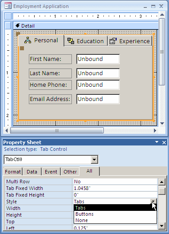Screen dimensions: 169x234
Task: Click the form's horizontal scrollbar thumb
Action: [57, 131]
